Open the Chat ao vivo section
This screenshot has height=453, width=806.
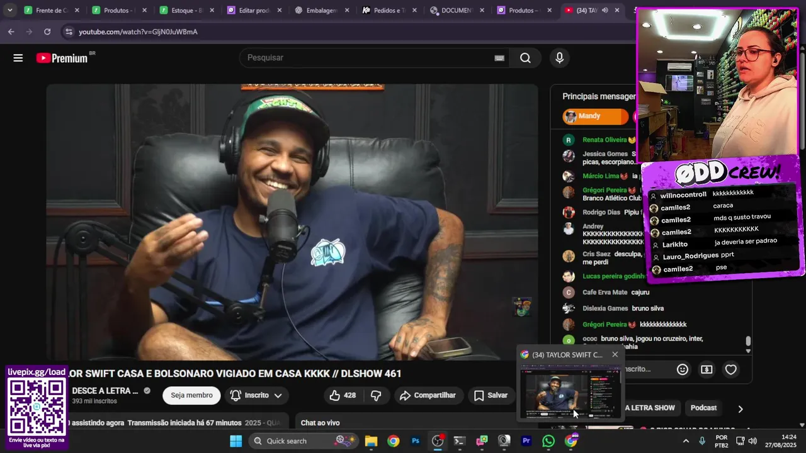[320, 423]
